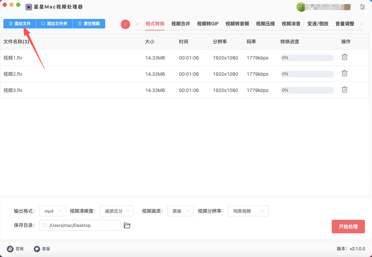
Task: Open 客服 customer service chat icon
Action: click(x=37, y=249)
